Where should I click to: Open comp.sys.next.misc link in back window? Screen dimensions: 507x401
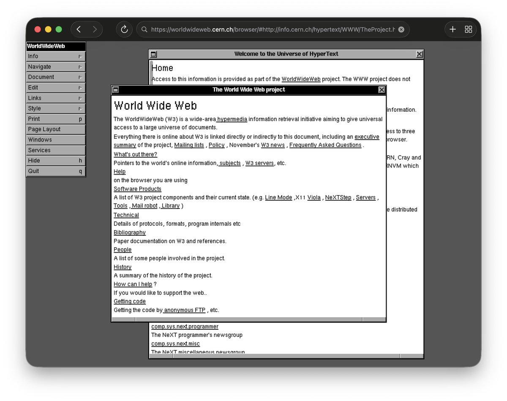(x=176, y=344)
